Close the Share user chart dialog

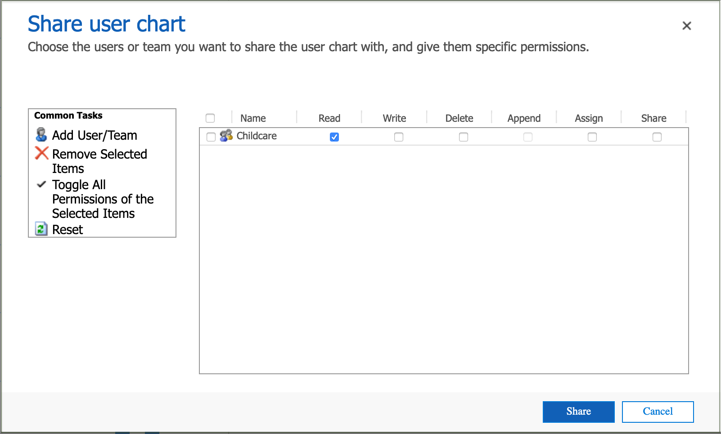(x=686, y=26)
